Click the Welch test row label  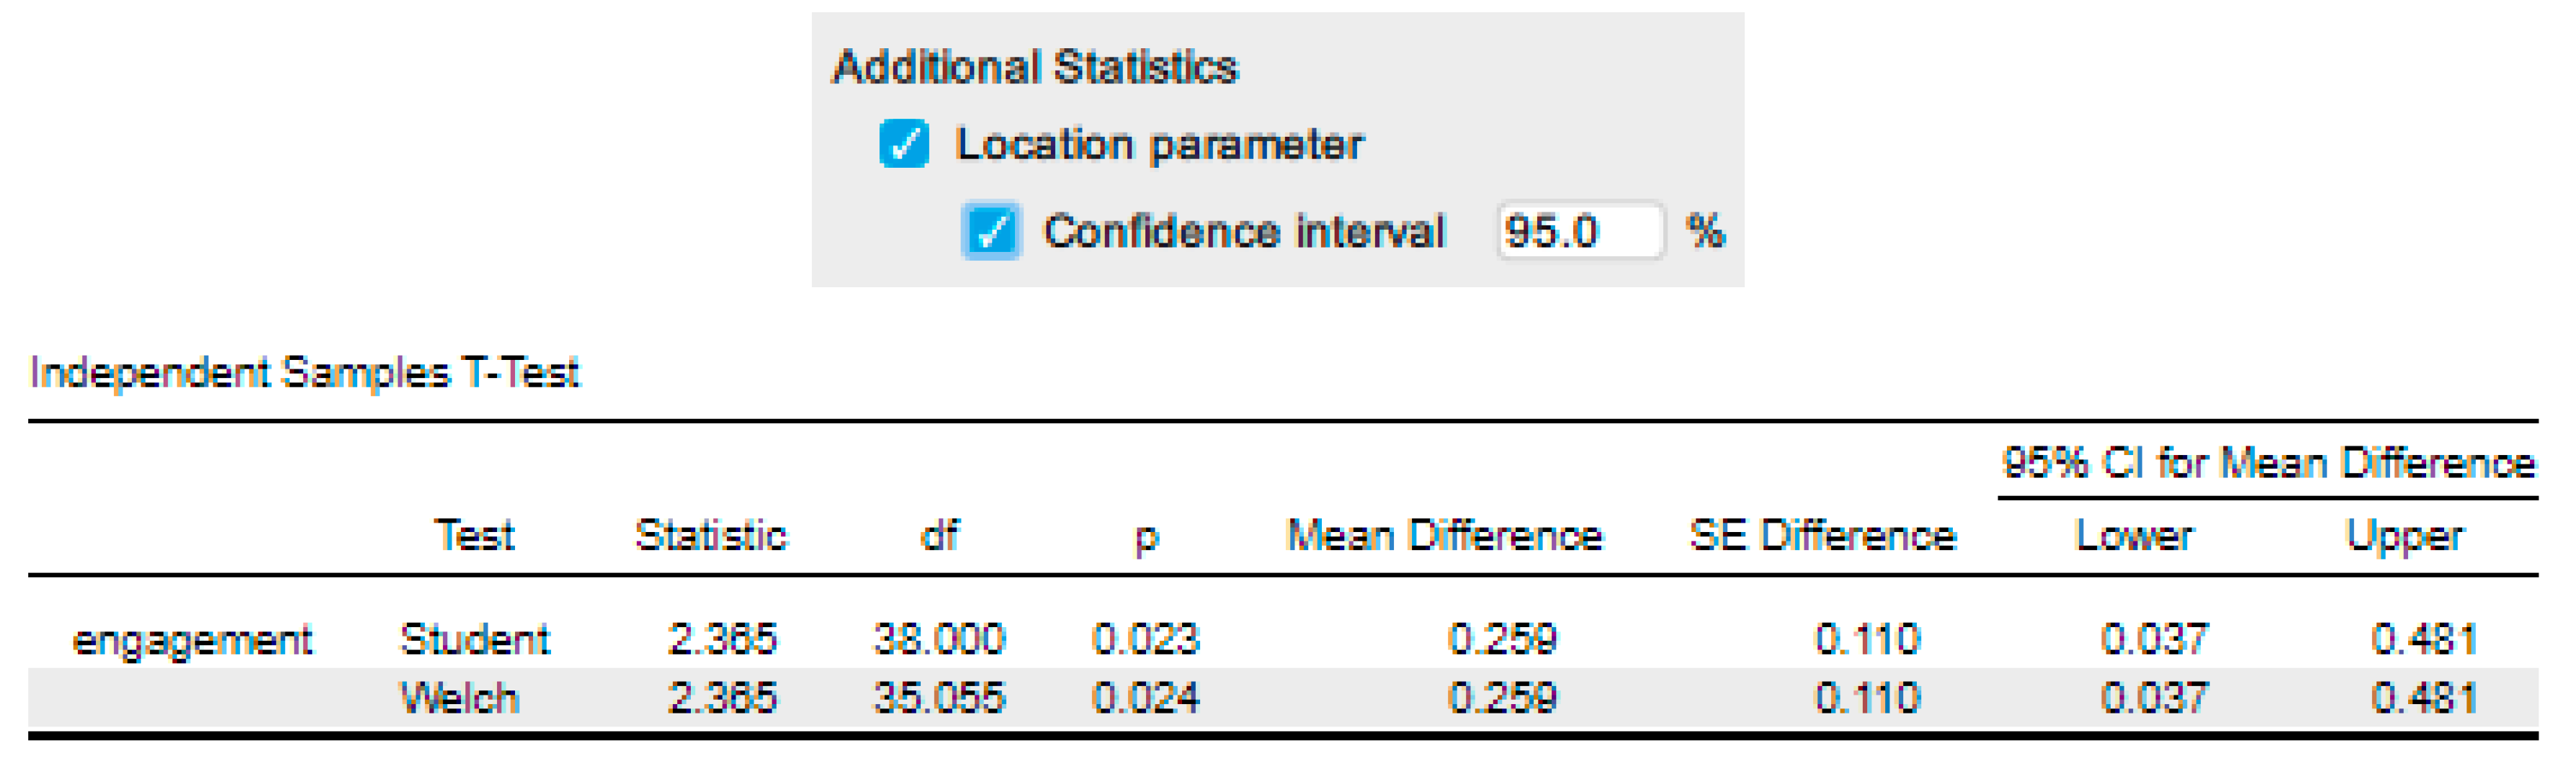pos(460,698)
